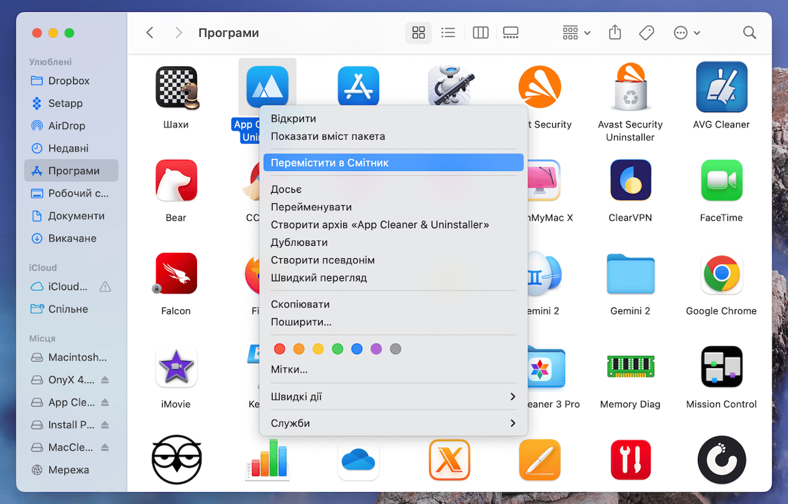
Task: Choose Досьє menu entry
Action: 393,189
